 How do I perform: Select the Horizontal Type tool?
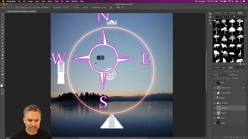(2, 65)
